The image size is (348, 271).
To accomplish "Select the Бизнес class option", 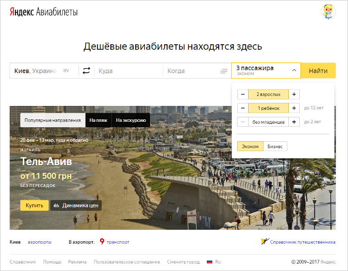I will (275, 146).
